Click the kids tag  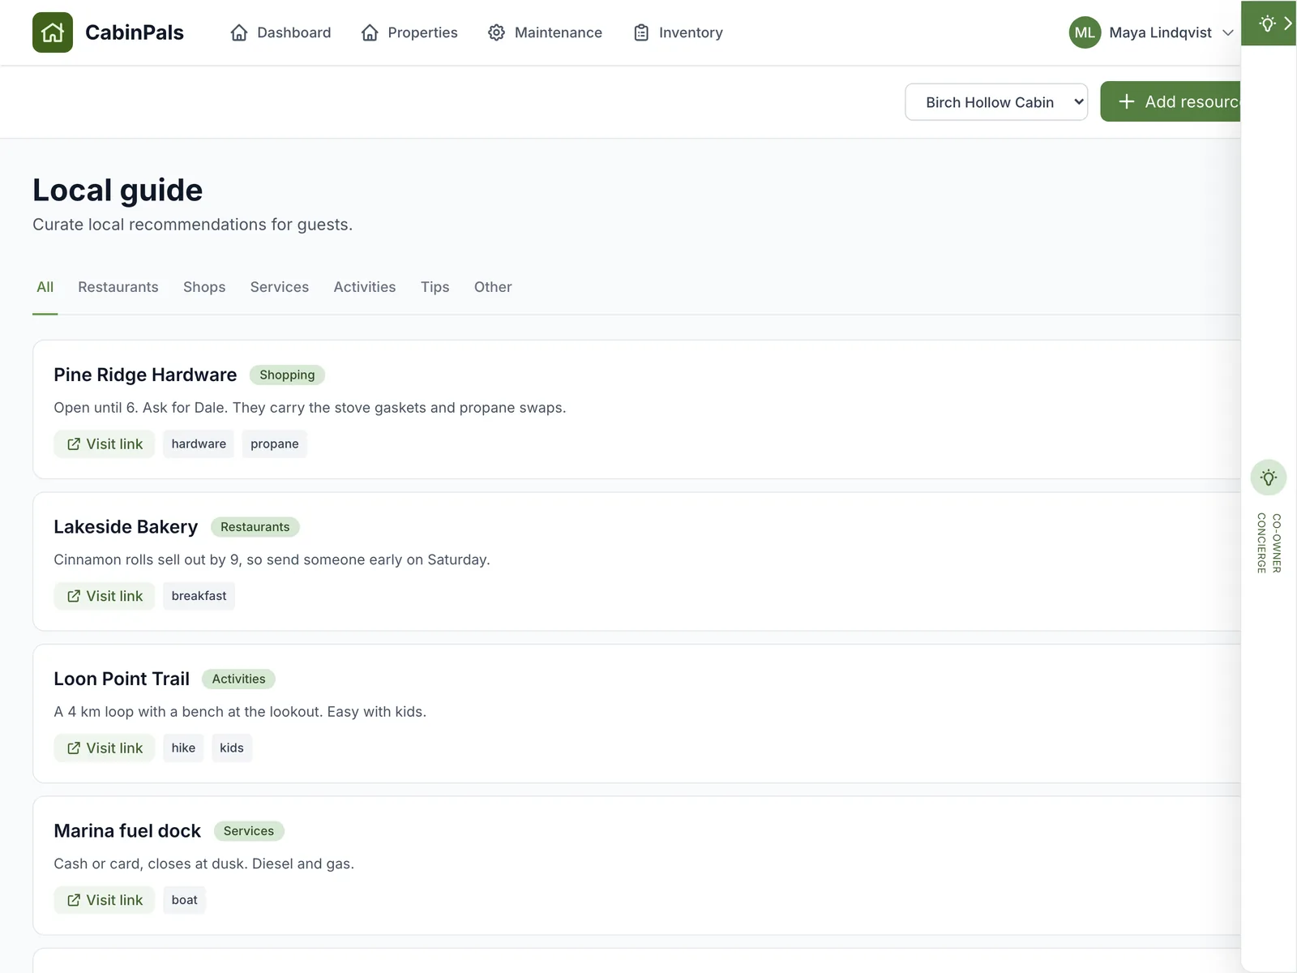click(232, 748)
